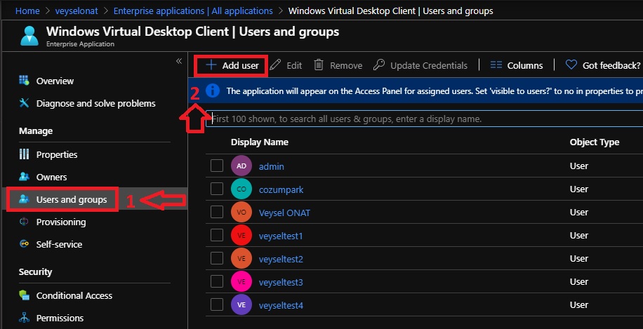Click the Users and groups sidebar icon
The height and width of the screenshot is (329, 643).
[24, 199]
